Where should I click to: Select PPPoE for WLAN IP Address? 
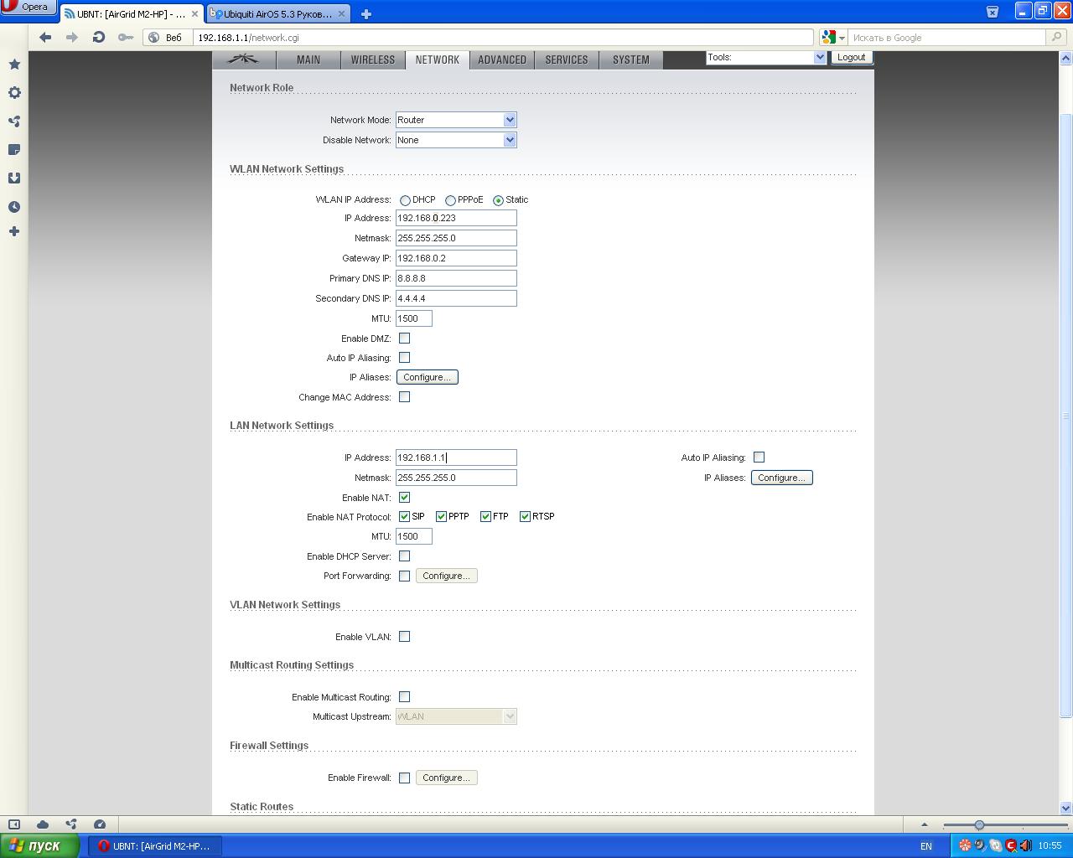pyautogui.click(x=451, y=200)
